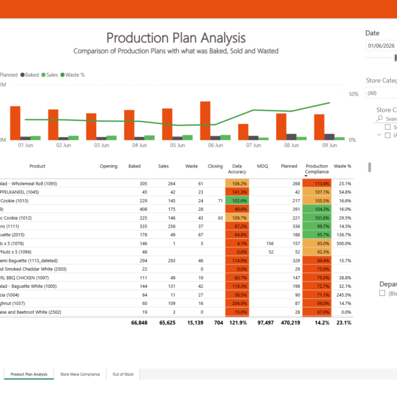
Task: Sort by the Product column header
Action: (x=37, y=166)
